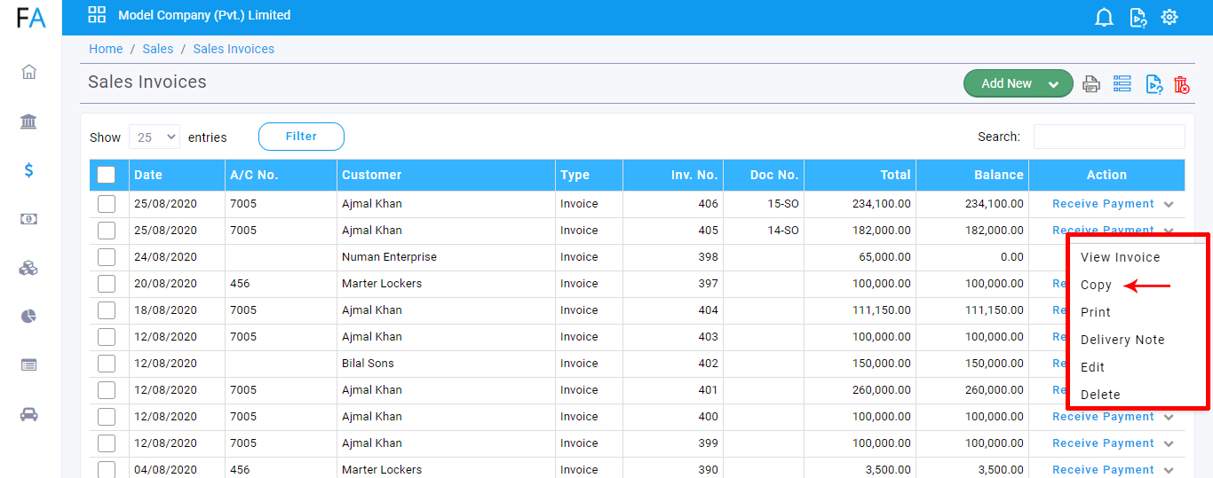Choose Edit from the action menu
The height and width of the screenshot is (478, 1213).
pyautogui.click(x=1092, y=367)
